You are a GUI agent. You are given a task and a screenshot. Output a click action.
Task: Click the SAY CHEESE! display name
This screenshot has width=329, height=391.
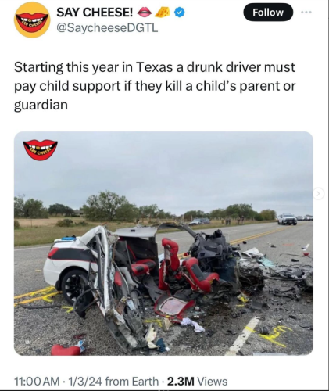(x=95, y=12)
